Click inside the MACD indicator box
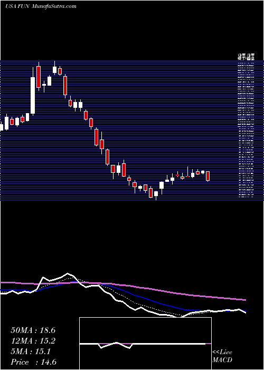The width and height of the screenshot is (264, 370). pyautogui.click(x=145, y=344)
